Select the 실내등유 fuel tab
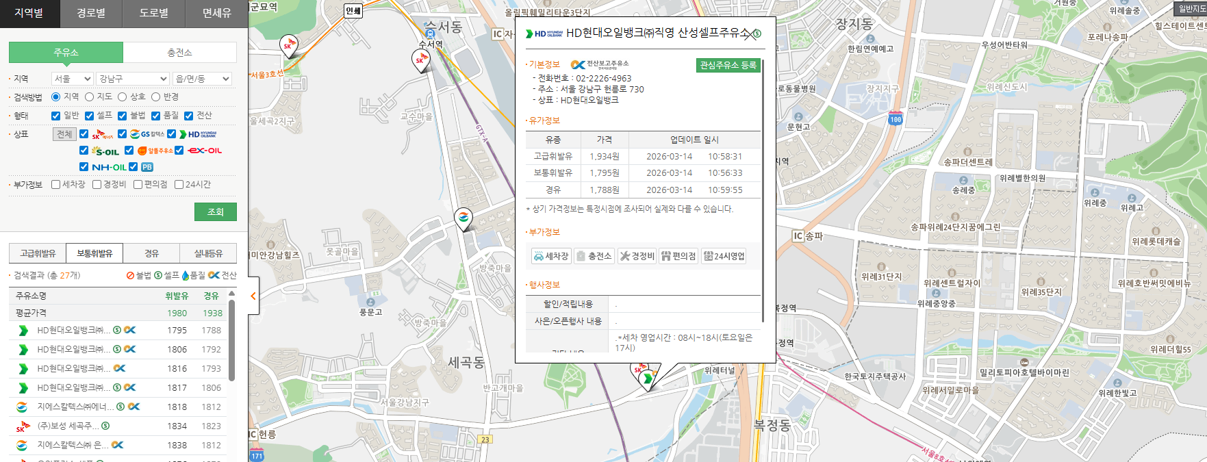 [x=208, y=253]
